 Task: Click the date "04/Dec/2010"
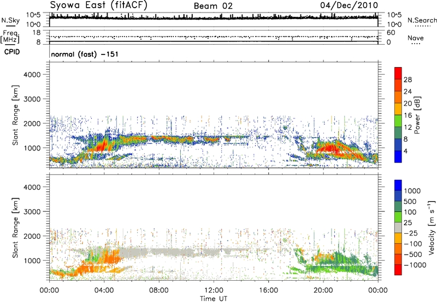[x=349, y=5]
